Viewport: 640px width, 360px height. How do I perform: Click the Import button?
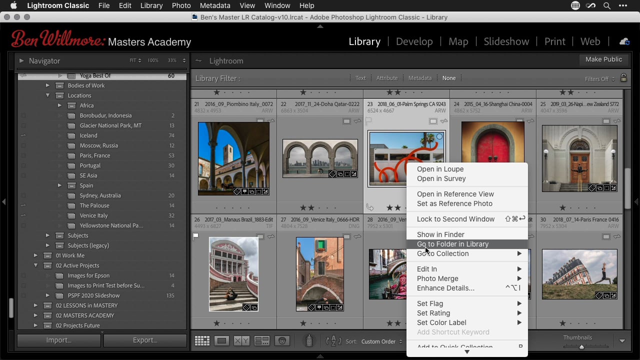(59, 340)
